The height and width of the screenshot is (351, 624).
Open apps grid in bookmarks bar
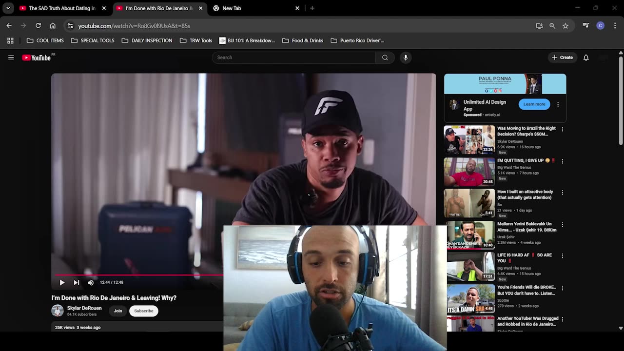[x=10, y=40]
